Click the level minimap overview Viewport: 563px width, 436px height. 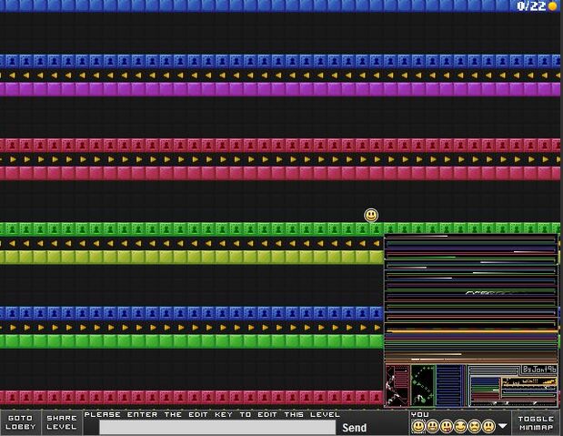click(x=471, y=320)
